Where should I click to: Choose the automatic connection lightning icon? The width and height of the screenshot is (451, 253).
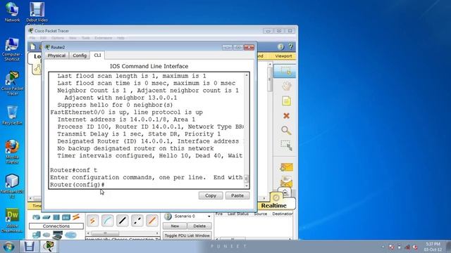pyautogui.click(x=92, y=220)
